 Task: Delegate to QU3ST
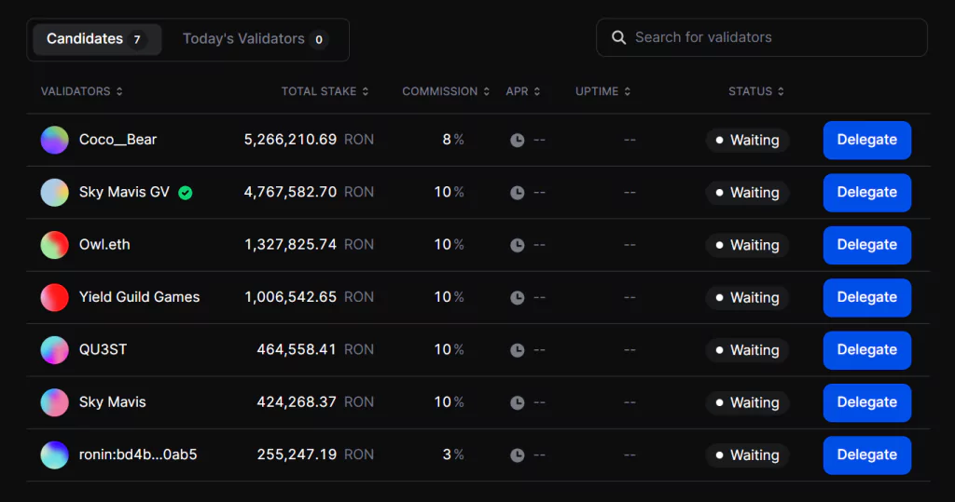click(867, 350)
